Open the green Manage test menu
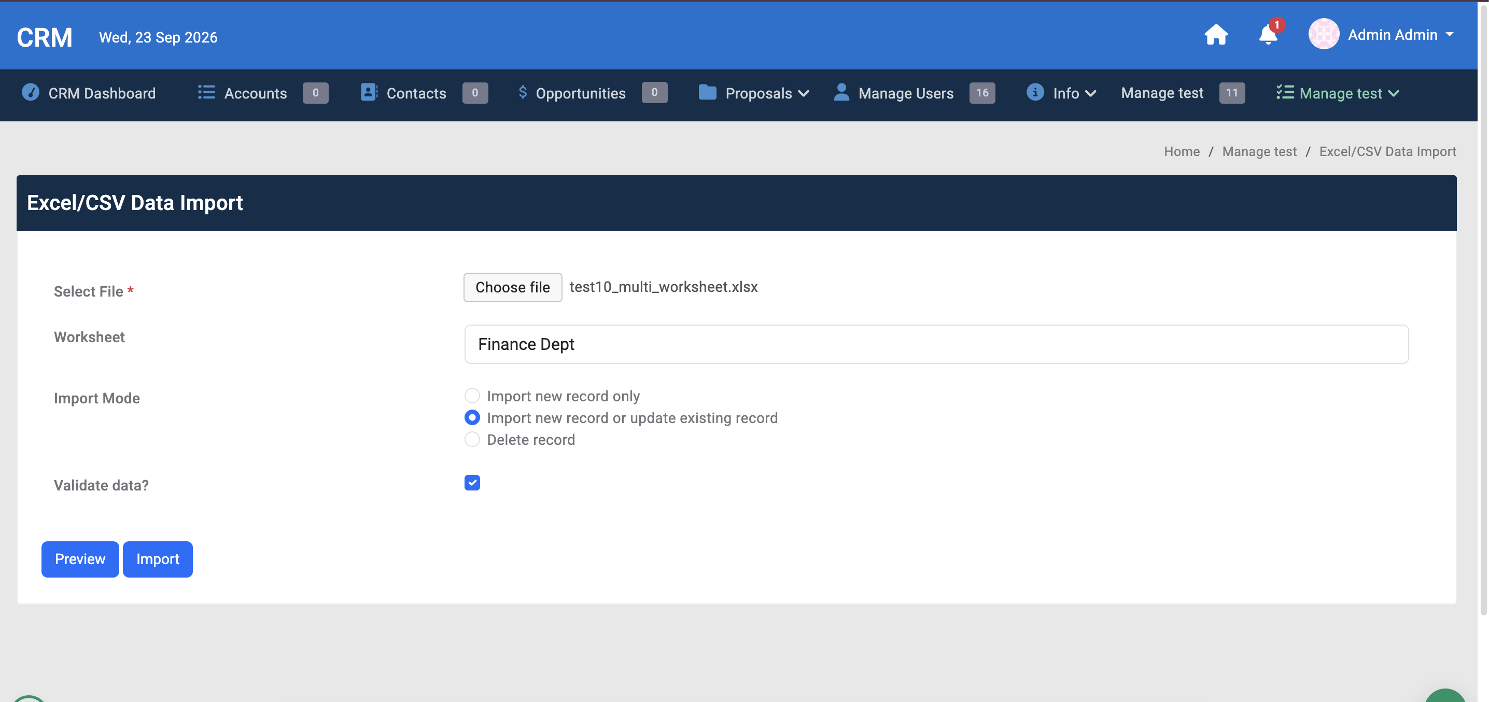This screenshot has width=1489, height=702. [1338, 93]
